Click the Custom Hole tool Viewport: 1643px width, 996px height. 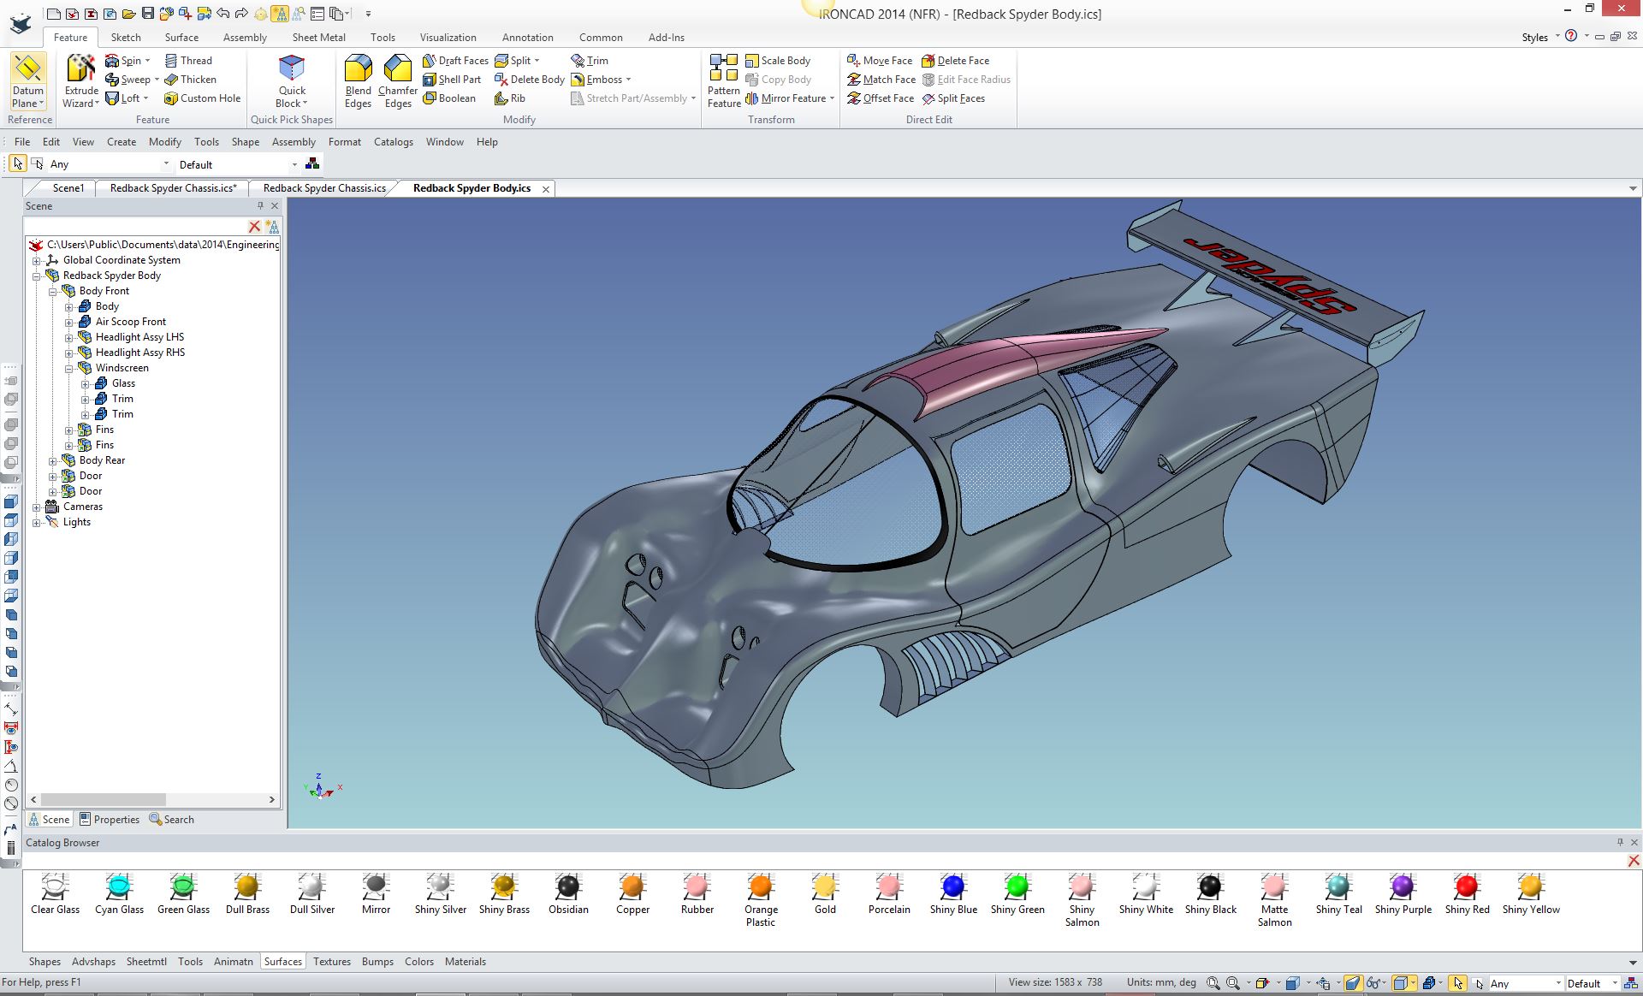coord(202,98)
